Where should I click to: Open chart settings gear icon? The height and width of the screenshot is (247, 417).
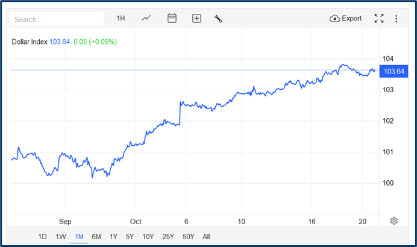tap(394, 220)
